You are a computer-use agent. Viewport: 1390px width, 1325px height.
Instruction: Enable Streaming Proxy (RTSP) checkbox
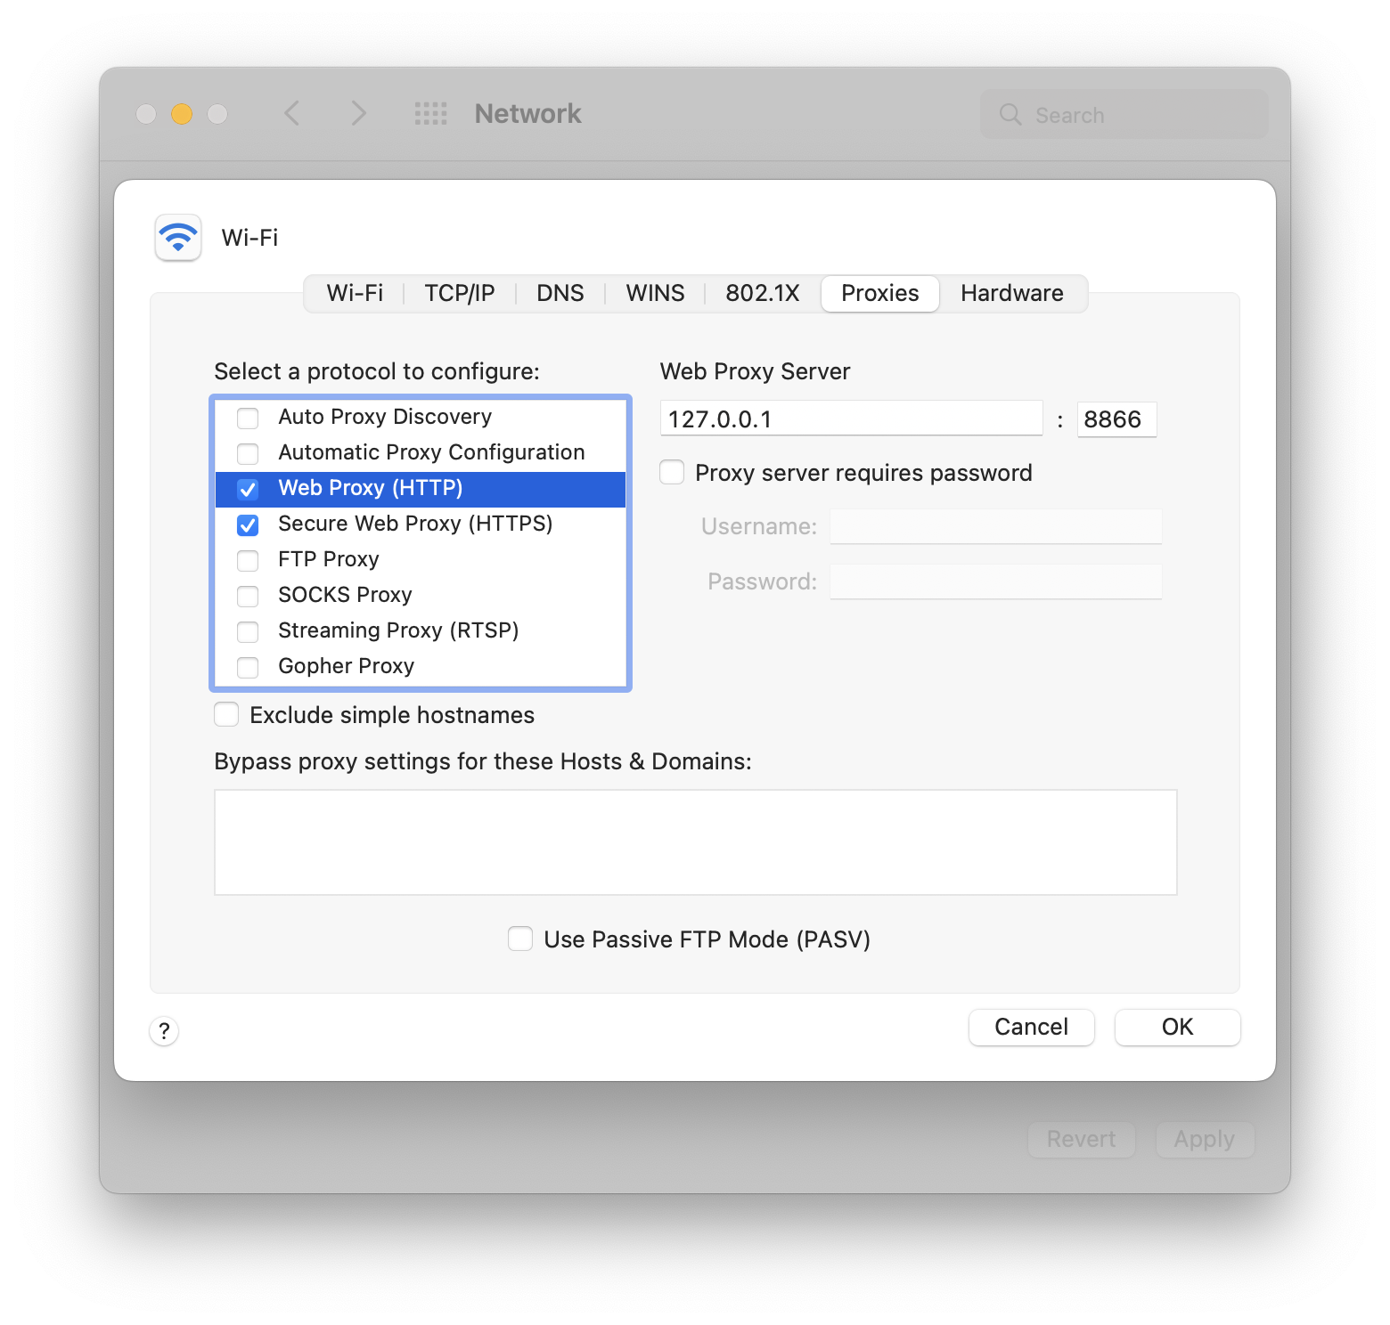tap(248, 631)
